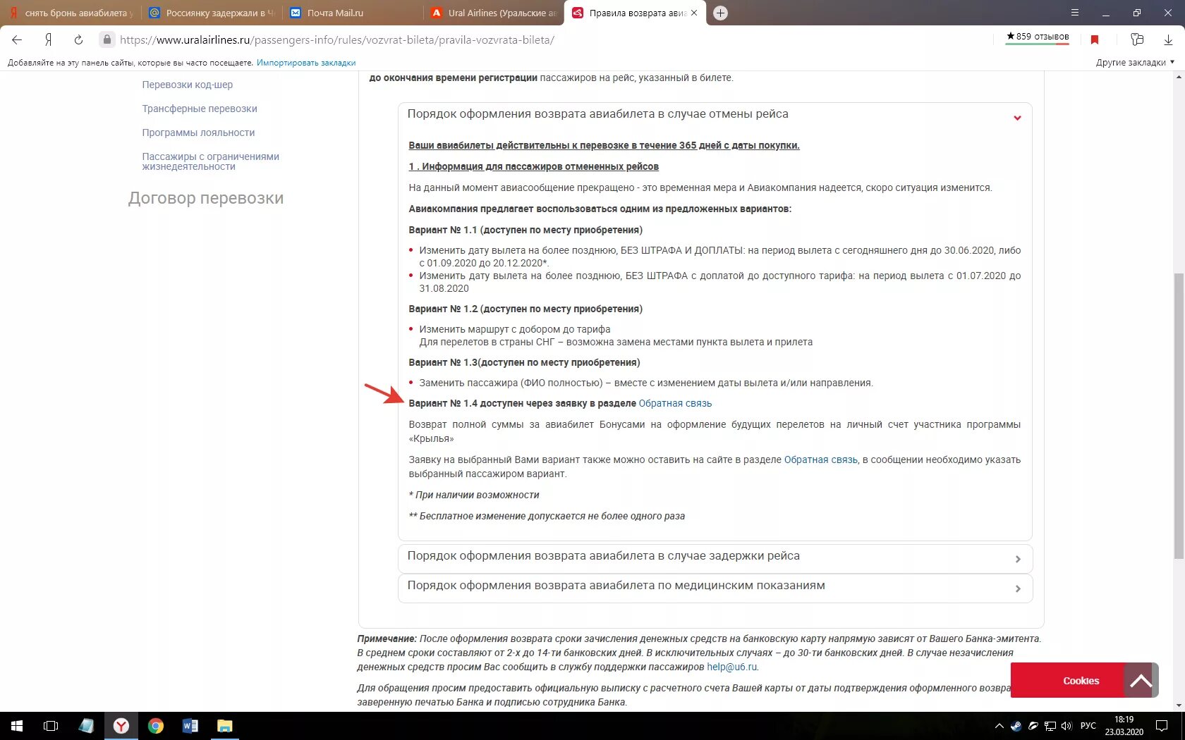Screen dimensions: 1185x740
Task: Open the Windows Start menu
Action: [x=17, y=726]
